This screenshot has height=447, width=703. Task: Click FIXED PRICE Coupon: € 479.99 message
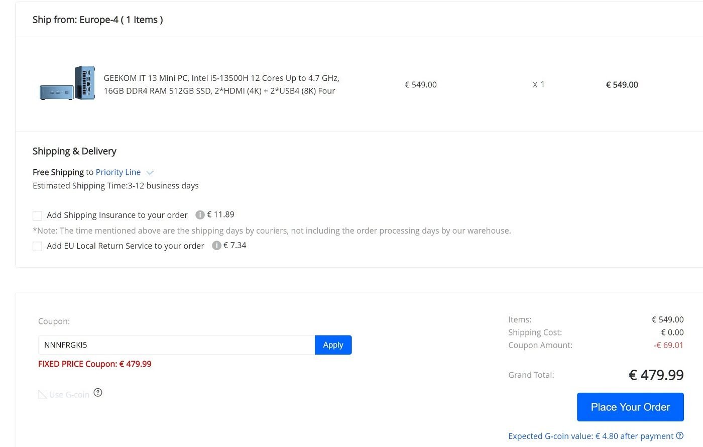(x=95, y=364)
